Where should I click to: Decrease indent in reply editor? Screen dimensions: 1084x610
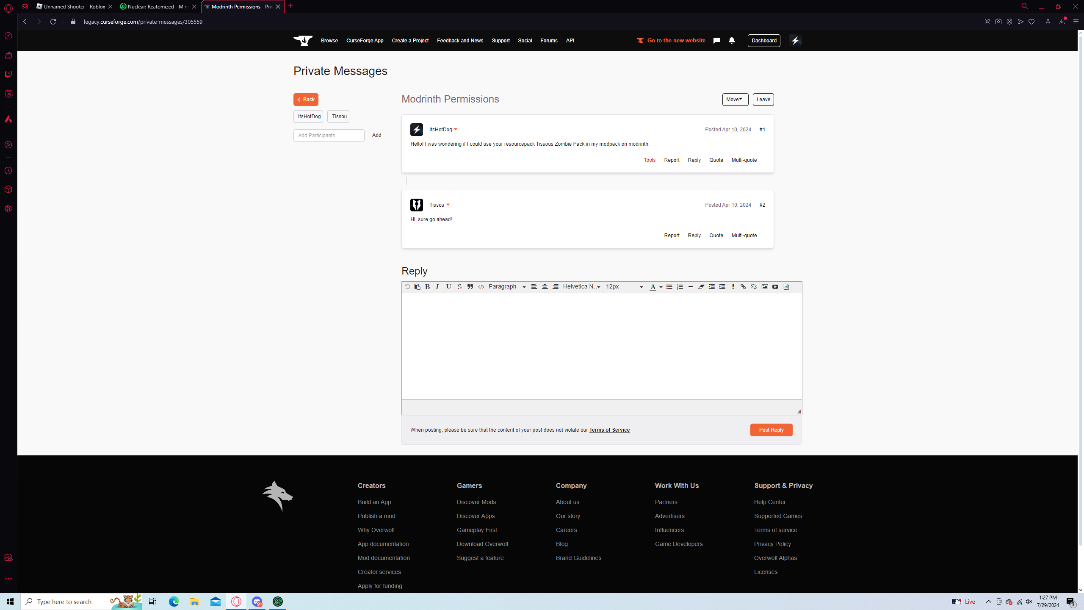[712, 287]
